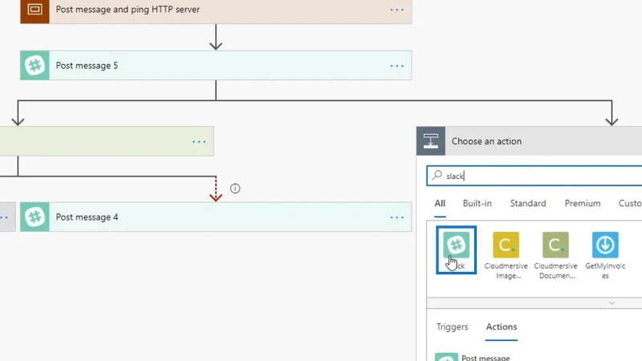Open the Triggers tab
Screen dimensions: 642x361
(x=452, y=327)
